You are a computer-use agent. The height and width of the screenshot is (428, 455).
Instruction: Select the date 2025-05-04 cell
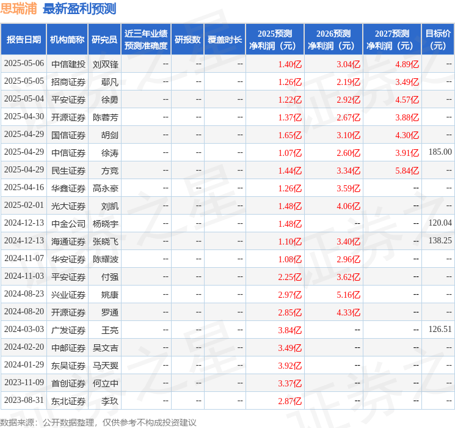point(24,99)
